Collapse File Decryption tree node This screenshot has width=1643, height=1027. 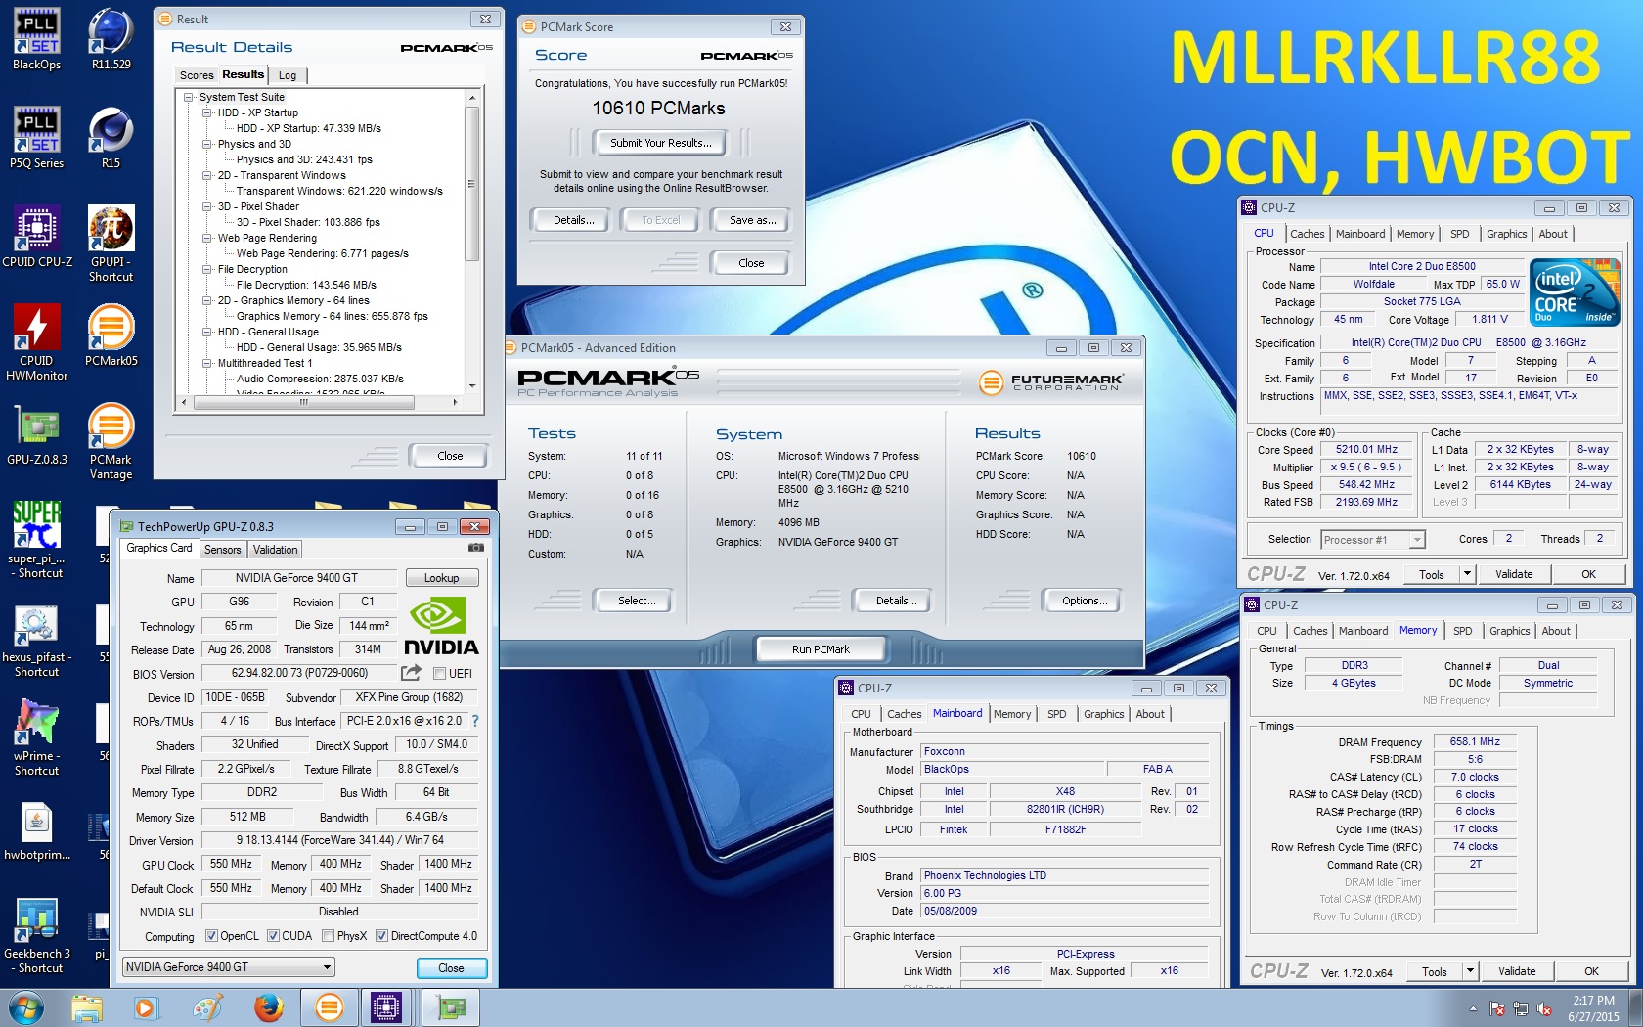coord(207,269)
